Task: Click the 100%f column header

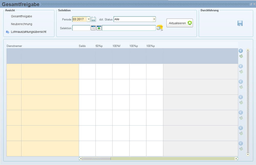Action: (x=116, y=46)
